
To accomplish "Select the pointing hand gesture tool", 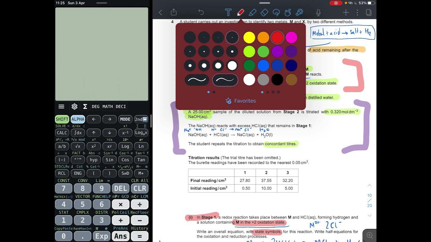I will pyautogui.click(x=288, y=12).
